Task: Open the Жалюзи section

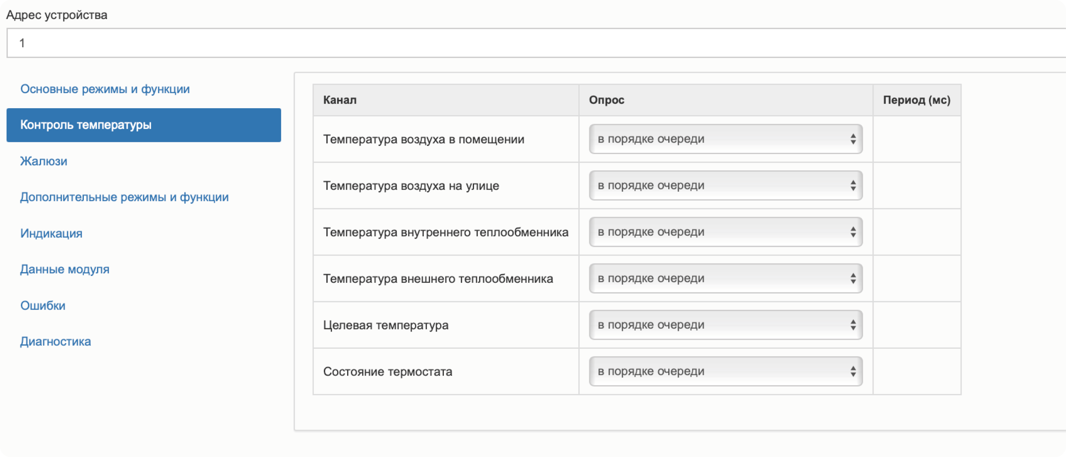Action: click(x=43, y=161)
